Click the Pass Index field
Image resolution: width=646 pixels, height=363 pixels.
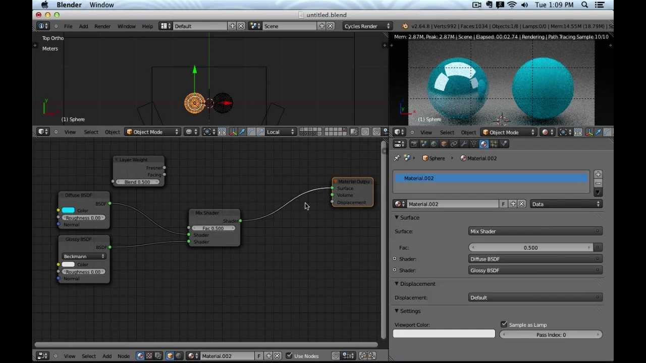point(551,335)
